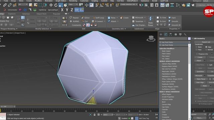214x120 pixels.
Task: Select the Normal constraint radio button
Action: 206,50
